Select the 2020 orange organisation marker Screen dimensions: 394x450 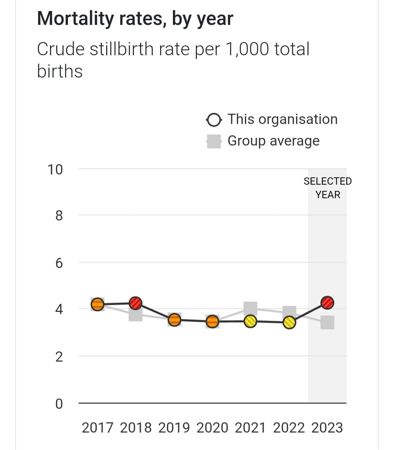pyautogui.click(x=212, y=322)
